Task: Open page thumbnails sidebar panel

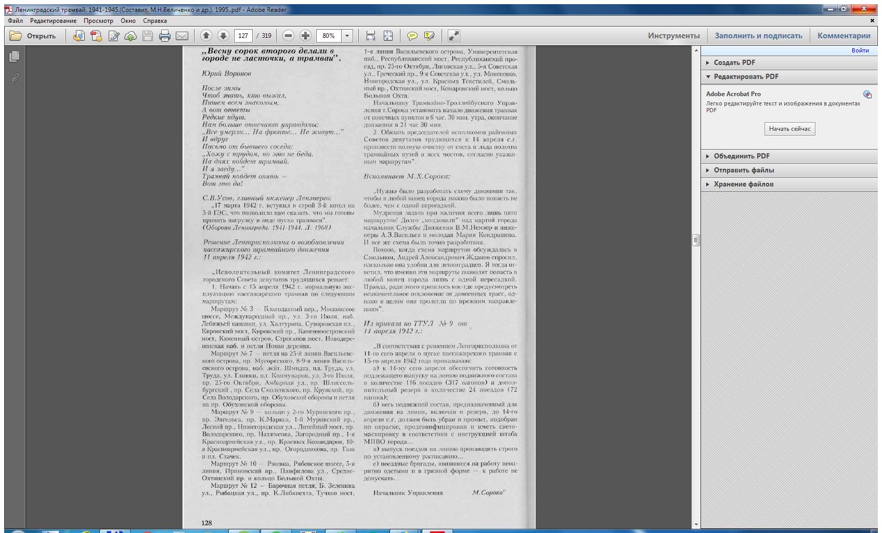Action: coord(15,56)
